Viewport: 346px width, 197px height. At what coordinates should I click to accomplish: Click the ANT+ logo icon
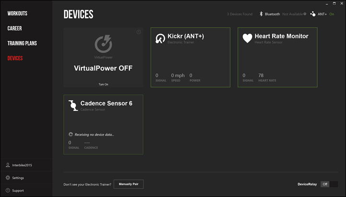(x=312, y=14)
